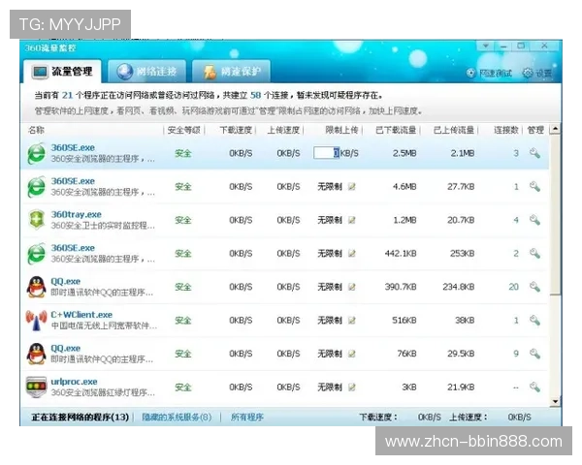Open the 网络连接 tab
582x465 pixels.
click(x=147, y=71)
